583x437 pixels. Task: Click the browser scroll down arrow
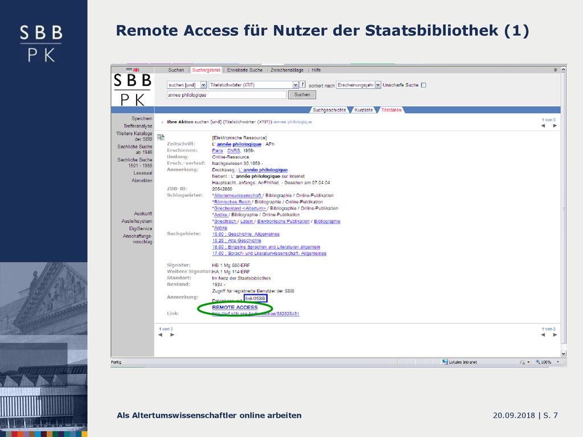[563, 354]
